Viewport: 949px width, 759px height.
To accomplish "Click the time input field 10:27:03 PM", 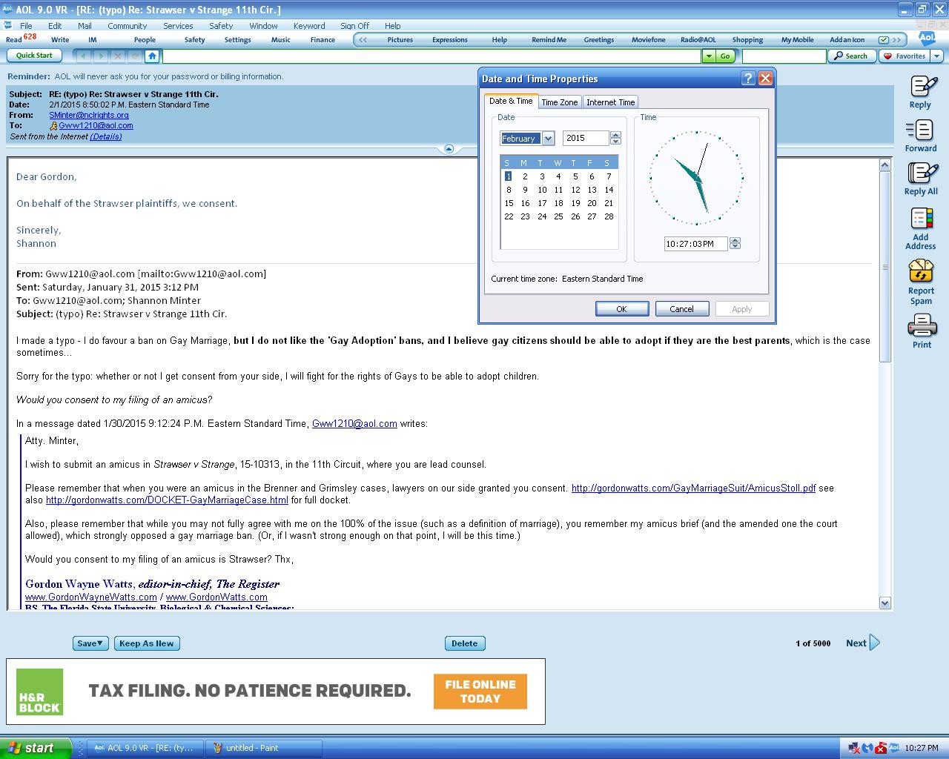I will click(x=695, y=244).
